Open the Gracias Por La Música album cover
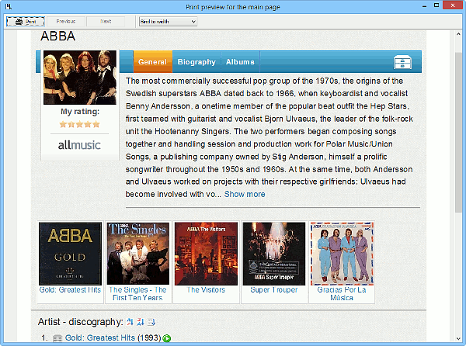This screenshot has width=466, height=346. coord(342,254)
